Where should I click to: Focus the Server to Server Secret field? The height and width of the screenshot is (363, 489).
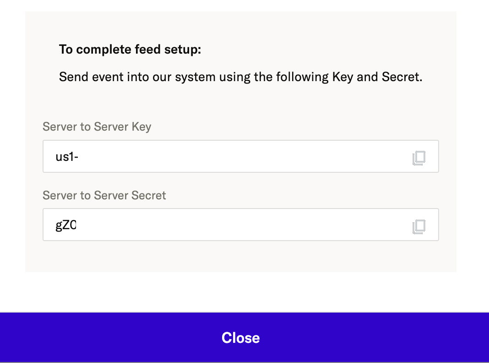coord(240,225)
